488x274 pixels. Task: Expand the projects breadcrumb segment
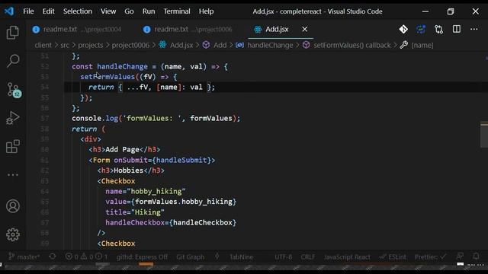[x=90, y=45]
